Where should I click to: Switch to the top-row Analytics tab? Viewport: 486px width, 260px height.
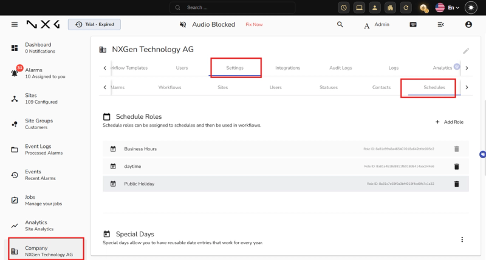pyautogui.click(x=442, y=68)
